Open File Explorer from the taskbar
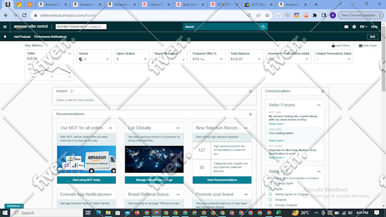Image resolution: width=386 pixels, height=217 pixels. 108,213
